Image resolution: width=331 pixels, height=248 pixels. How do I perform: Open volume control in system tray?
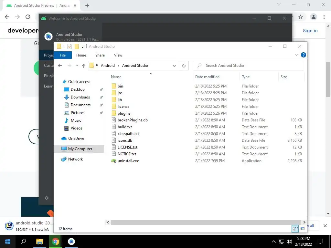pyautogui.click(x=289, y=242)
